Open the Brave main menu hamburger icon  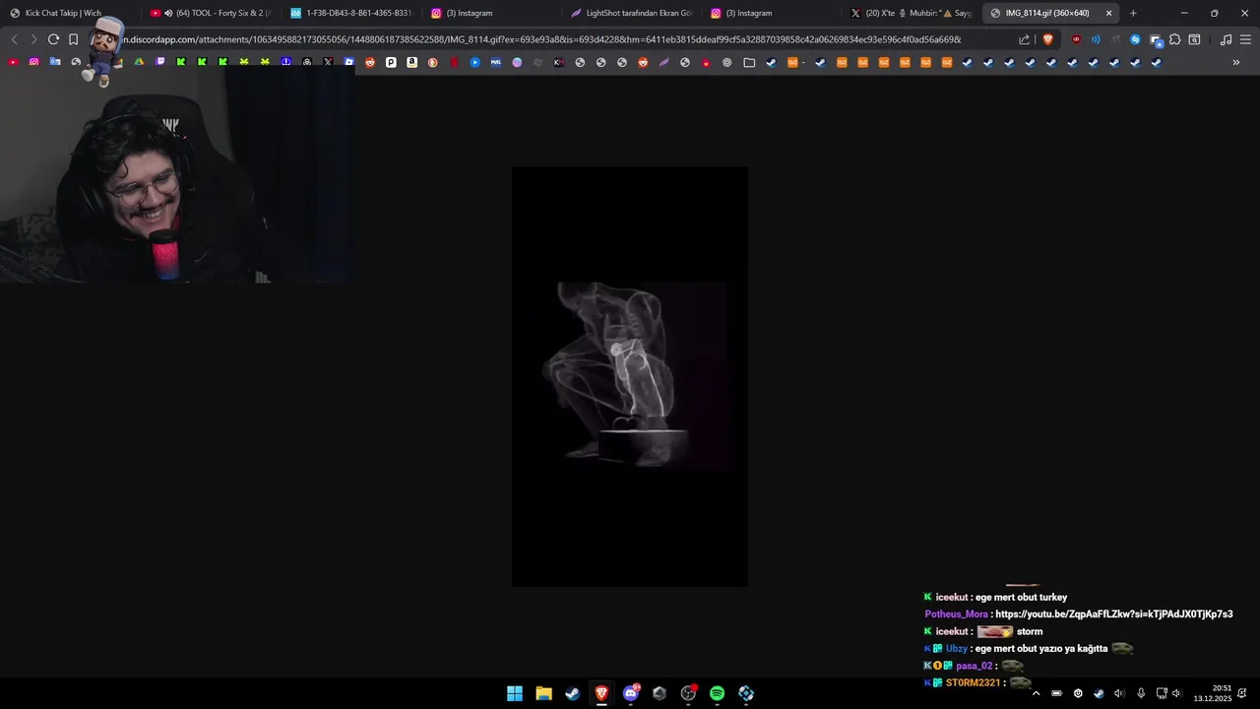1245,39
